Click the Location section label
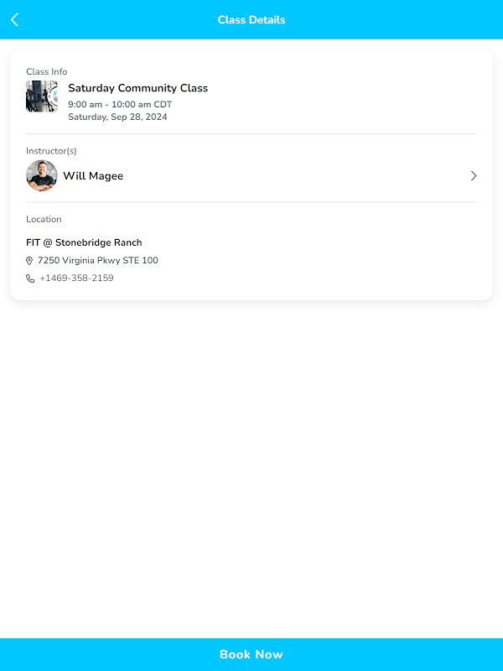The height and width of the screenshot is (671, 503). point(44,219)
